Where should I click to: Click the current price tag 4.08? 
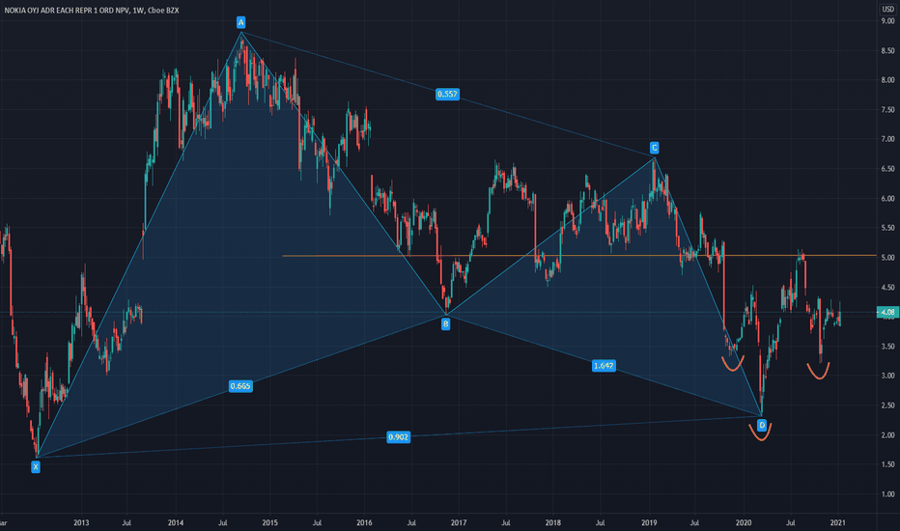[x=887, y=312]
